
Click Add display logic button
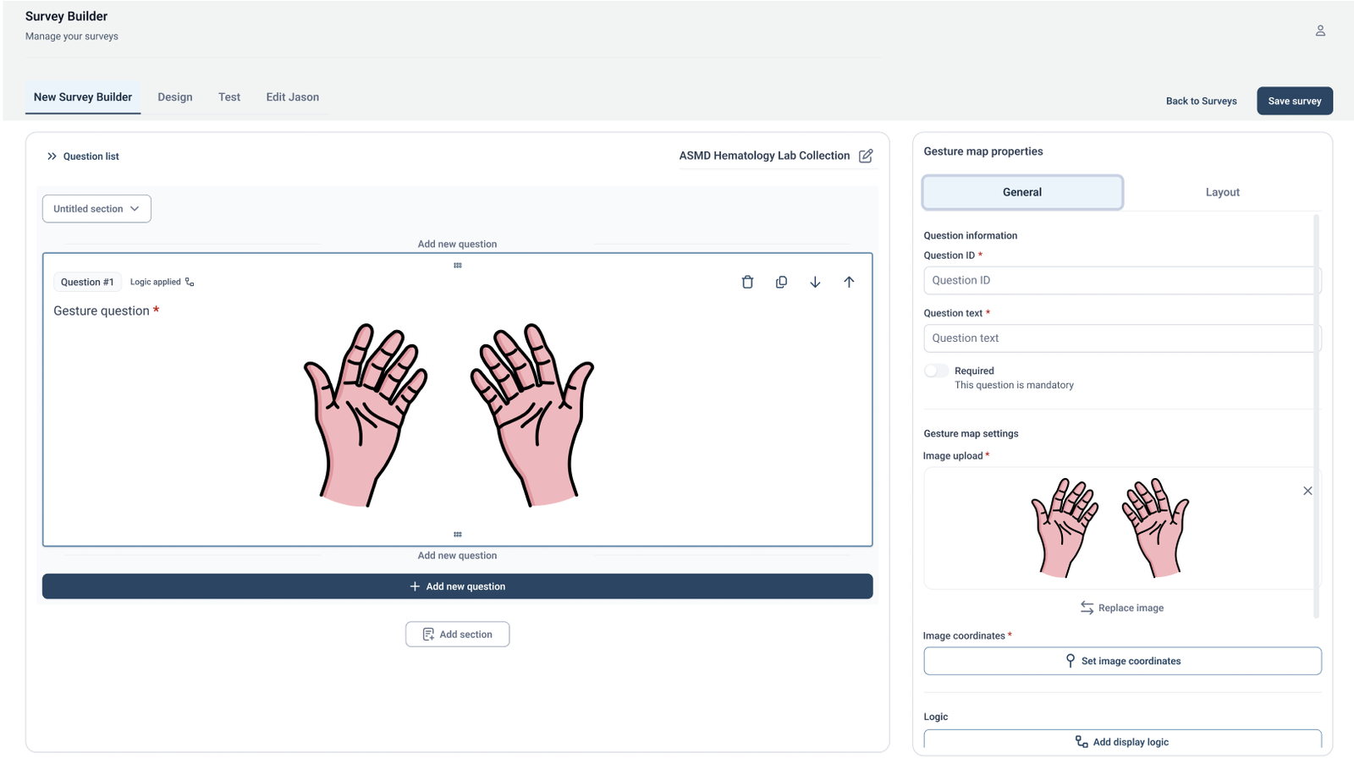(x=1122, y=741)
